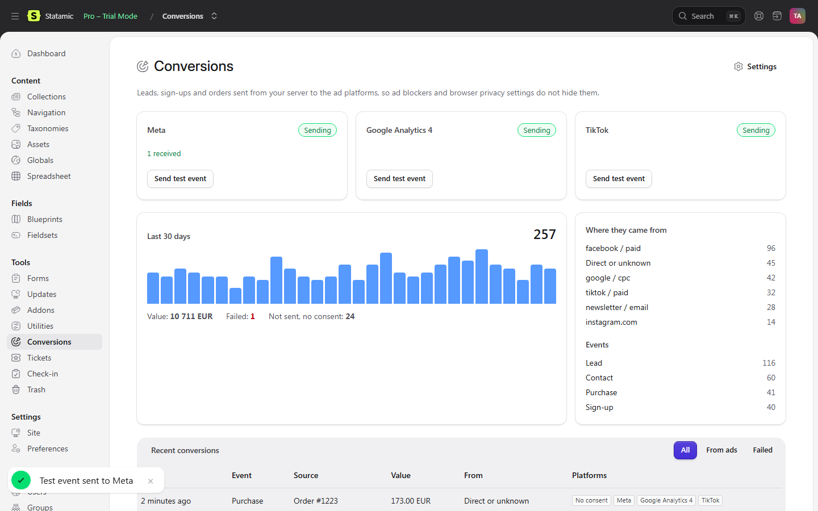Filter recent conversions From ads
This screenshot has width=818, height=511.
point(721,450)
